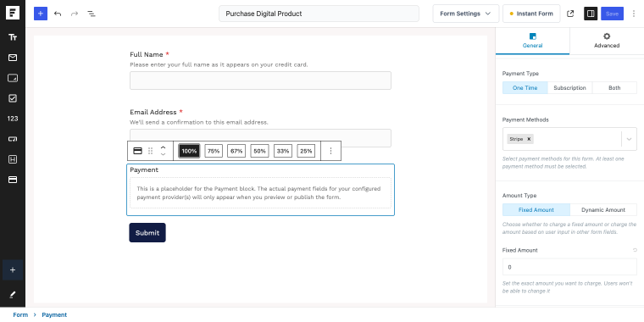Open block toolbar more options
This screenshot has height=322, width=644.
[330, 151]
